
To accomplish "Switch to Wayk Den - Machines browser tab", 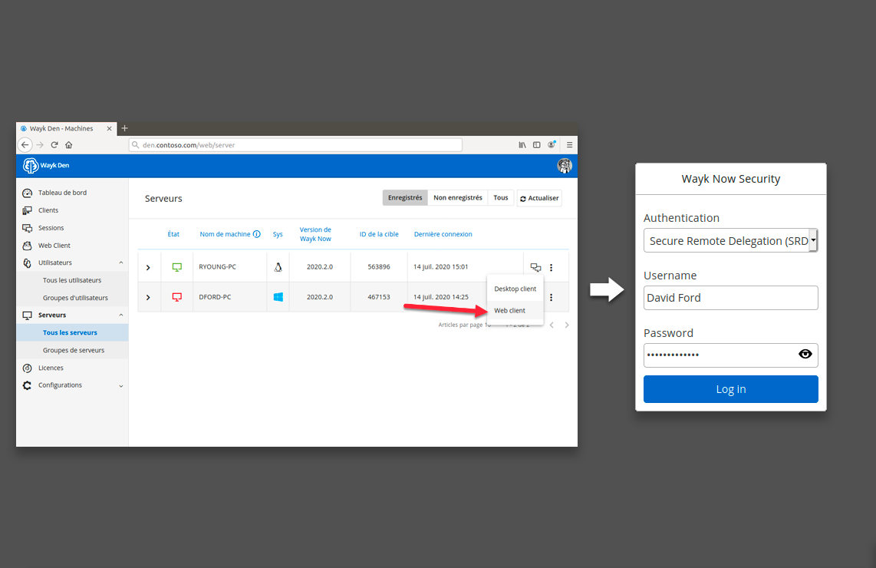I will (x=67, y=129).
